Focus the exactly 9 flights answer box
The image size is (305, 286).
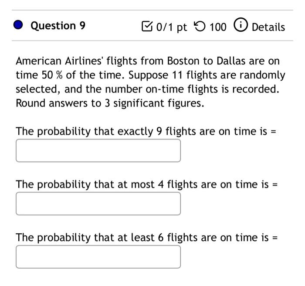98,150
